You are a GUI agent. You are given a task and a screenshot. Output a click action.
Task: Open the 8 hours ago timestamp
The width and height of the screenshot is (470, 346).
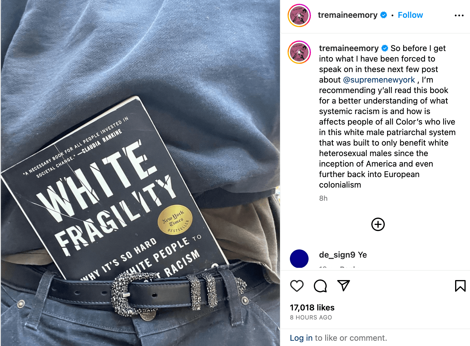(311, 317)
